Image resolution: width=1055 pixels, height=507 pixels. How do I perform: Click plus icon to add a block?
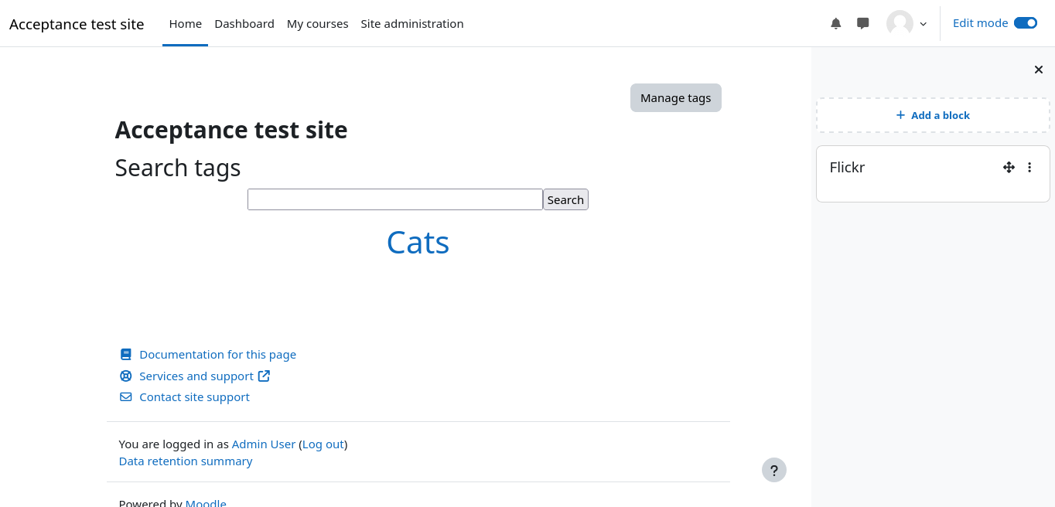point(900,115)
